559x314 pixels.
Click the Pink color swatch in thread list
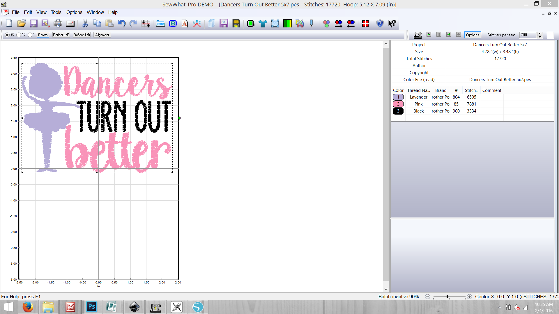coord(398,104)
